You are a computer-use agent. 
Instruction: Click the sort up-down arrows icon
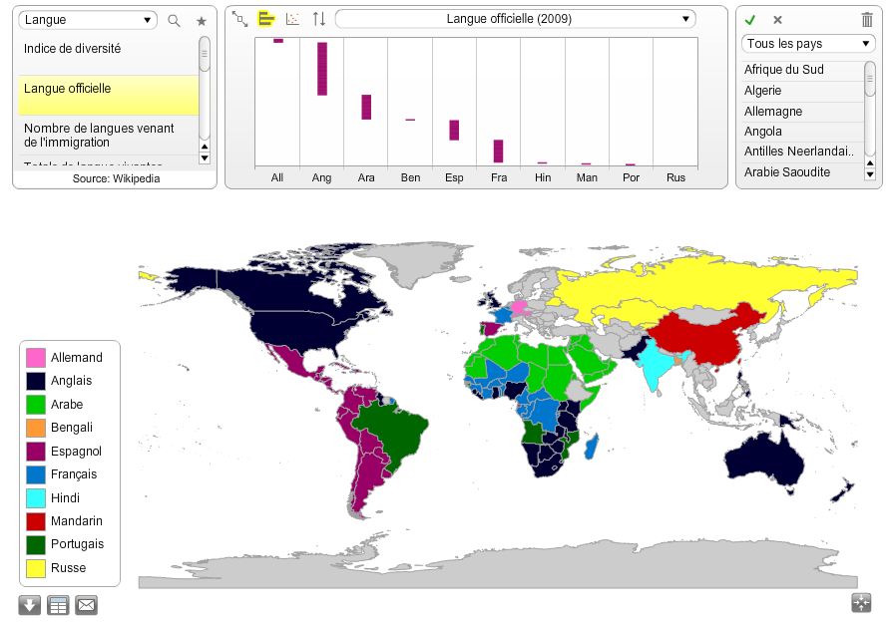click(x=319, y=19)
